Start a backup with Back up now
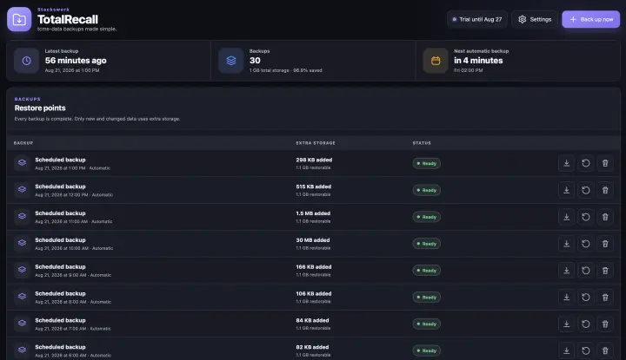626x360 pixels. coord(591,19)
